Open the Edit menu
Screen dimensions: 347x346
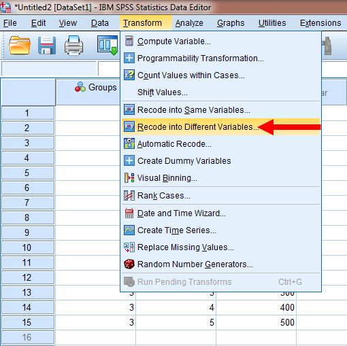38,23
